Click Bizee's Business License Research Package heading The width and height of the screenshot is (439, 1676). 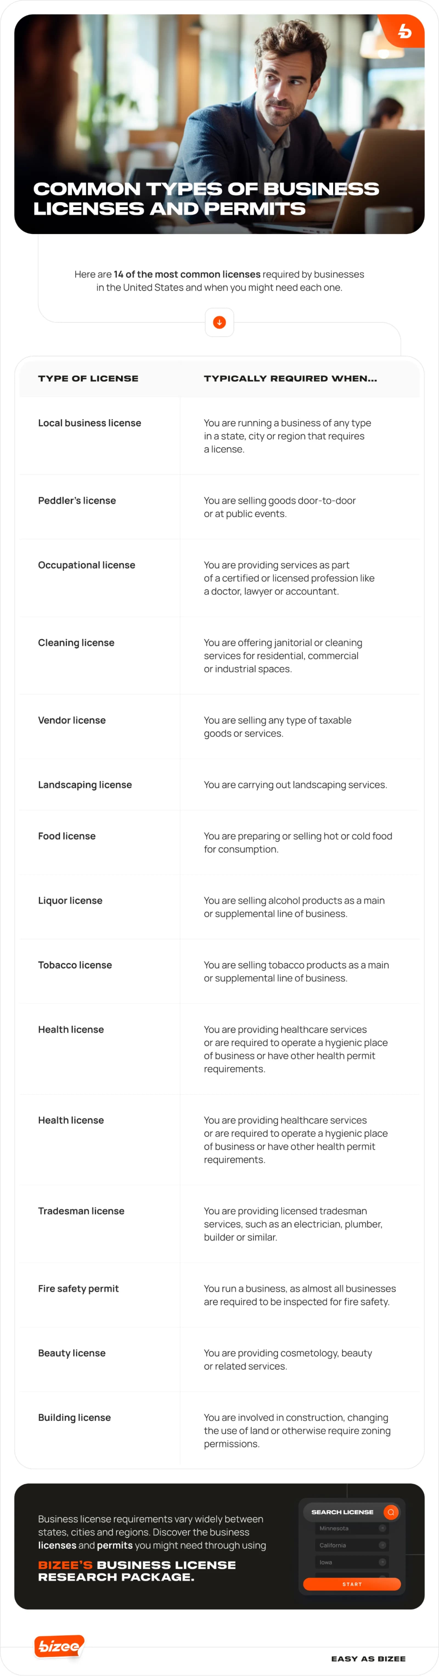(x=137, y=1571)
